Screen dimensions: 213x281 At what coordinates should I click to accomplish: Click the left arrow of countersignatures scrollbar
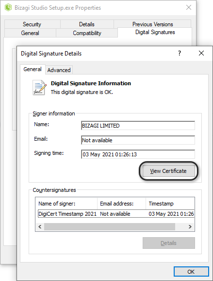40,227
